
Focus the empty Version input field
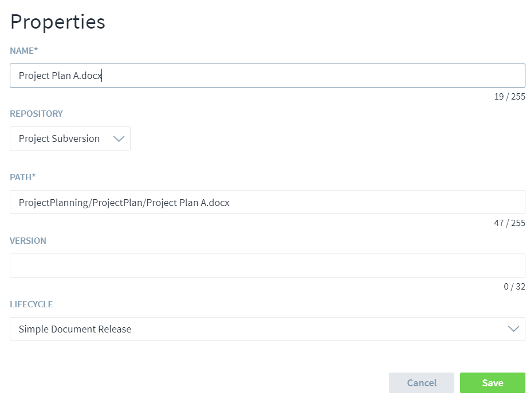pyautogui.click(x=267, y=266)
